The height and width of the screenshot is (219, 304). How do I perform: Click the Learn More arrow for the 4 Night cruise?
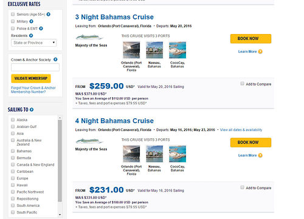[260, 155]
